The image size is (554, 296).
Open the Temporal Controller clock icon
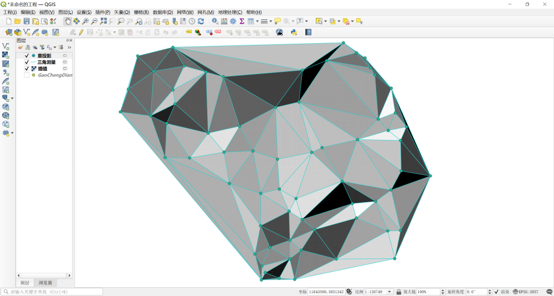point(192,21)
